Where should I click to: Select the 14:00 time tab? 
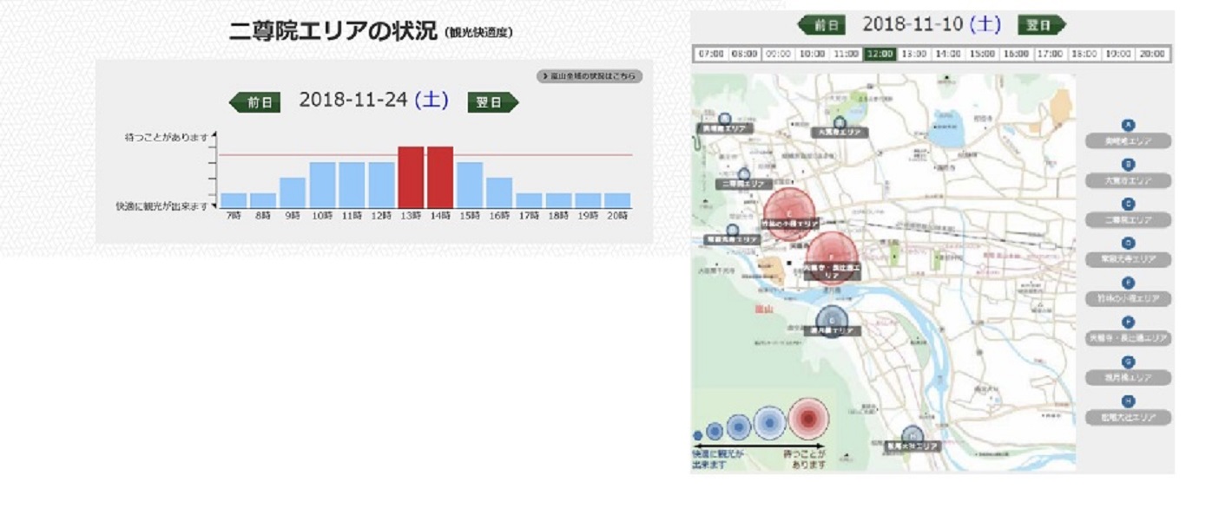[947, 54]
